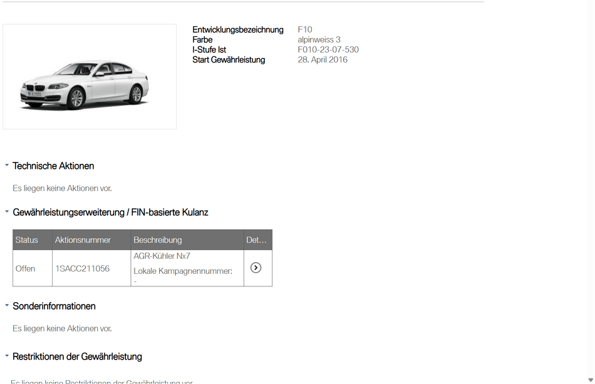Viewport: 595px width, 384px height.
Task: Collapse Restriktionen der Gewährleistung section
Action: coord(6,356)
